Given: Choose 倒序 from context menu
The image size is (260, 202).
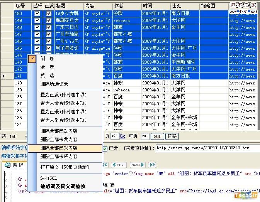Looking at the screenshot, I should pos(65,59).
